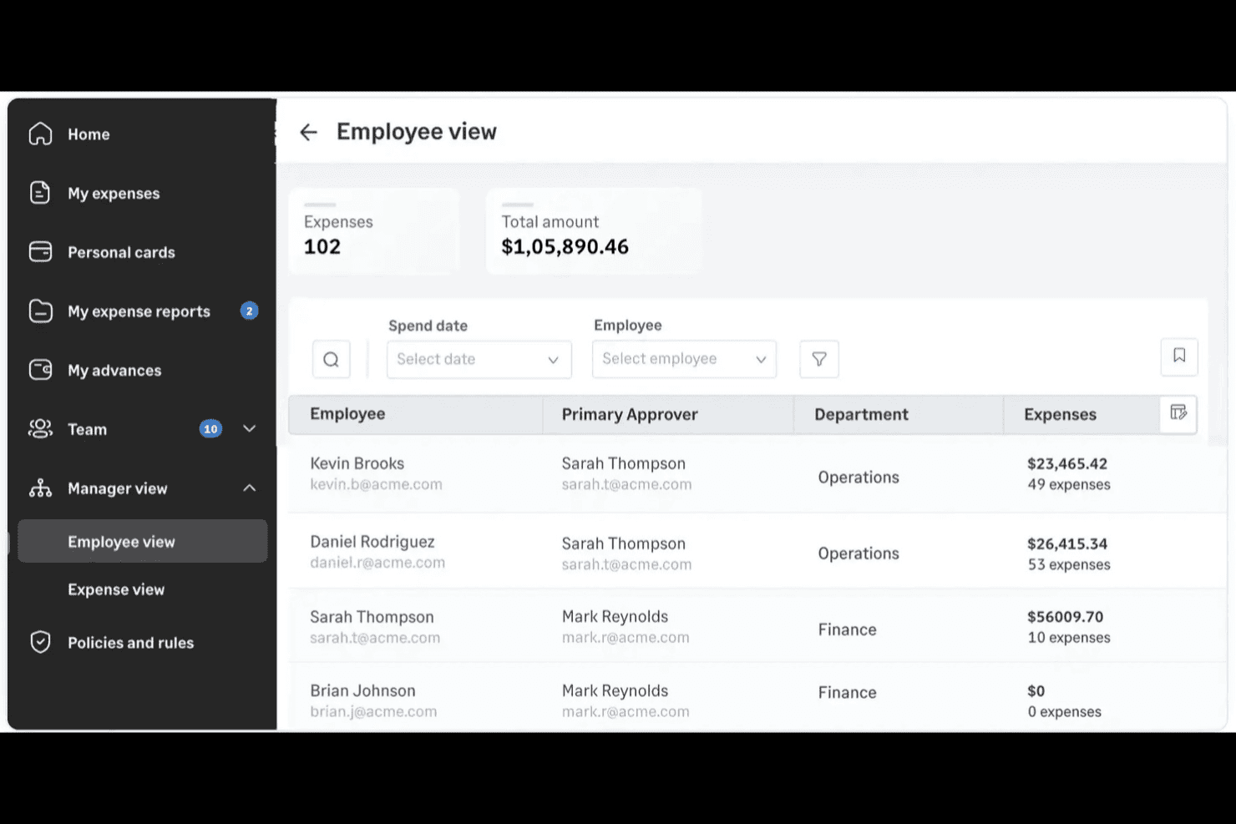The image size is (1236, 824).
Task: Click the Expenses 102 summary card
Action: tap(373, 231)
